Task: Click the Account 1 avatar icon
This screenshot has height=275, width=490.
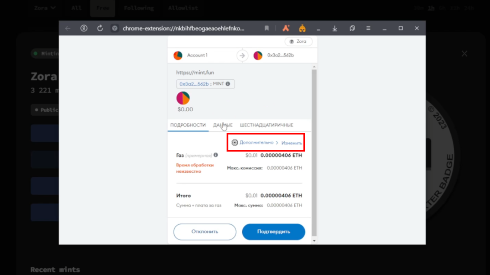Action: (178, 56)
